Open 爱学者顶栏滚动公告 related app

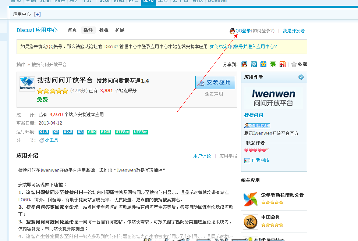click(283, 195)
